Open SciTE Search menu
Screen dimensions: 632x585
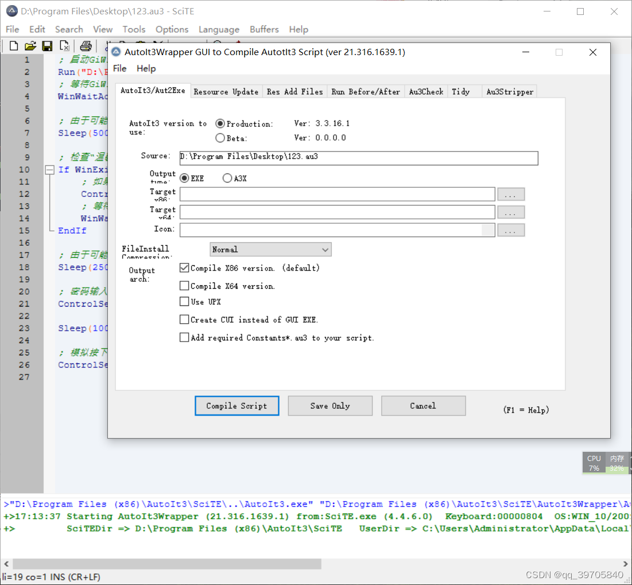click(69, 29)
